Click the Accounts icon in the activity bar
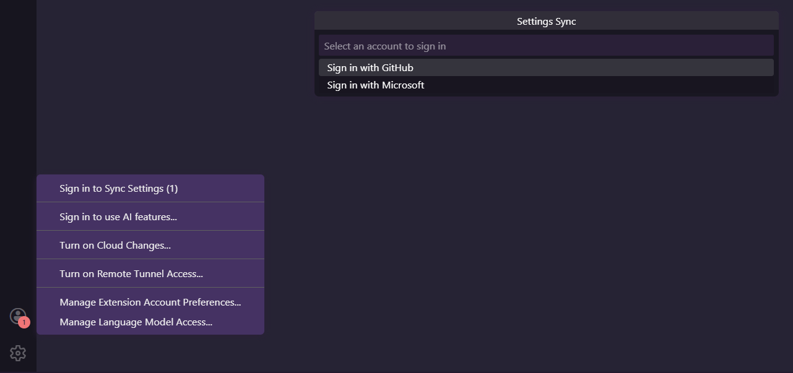The image size is (793, 373). [17, 315]
